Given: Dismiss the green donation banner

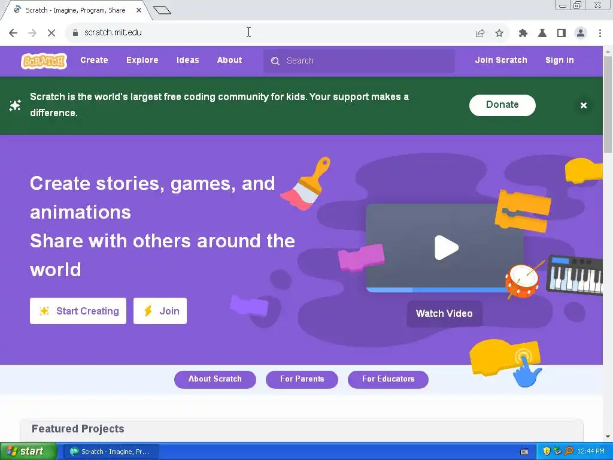Looking at the screenshot, I should [x=583, y=105].
